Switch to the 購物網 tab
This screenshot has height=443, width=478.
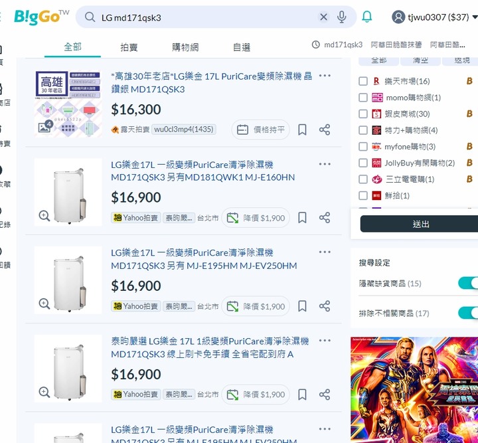coord(185,47)
